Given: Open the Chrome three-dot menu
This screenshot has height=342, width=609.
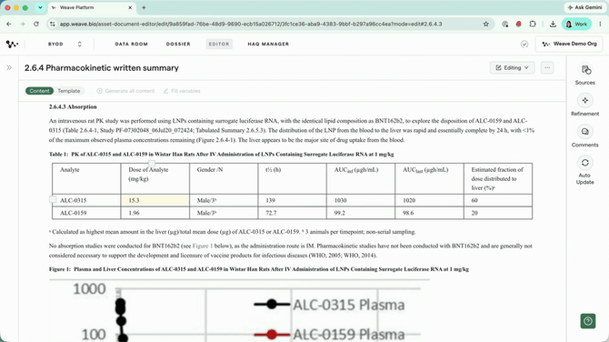Looking at the screenshot, I should [x=601, y=24].
